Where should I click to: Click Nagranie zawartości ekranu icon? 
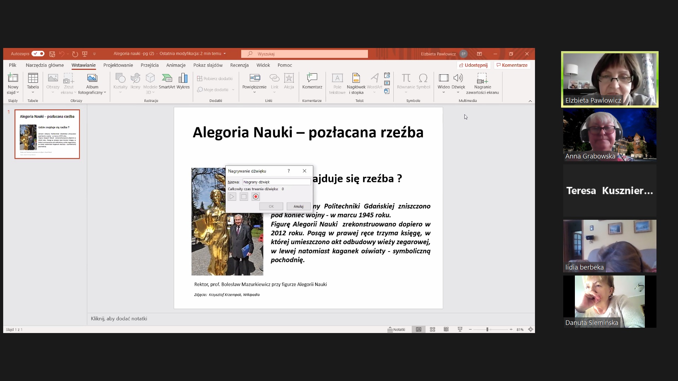click(482, 78)
